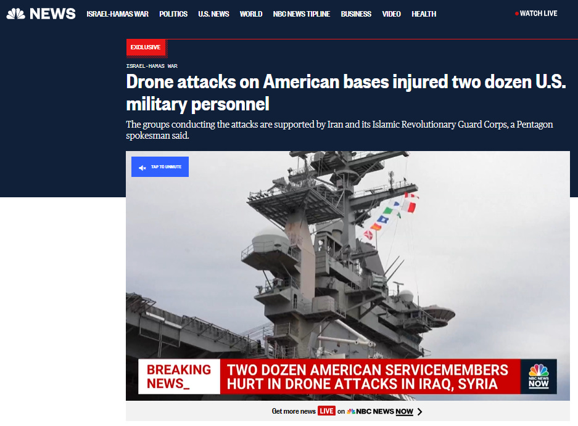Click the red LIVE badge below video
The image size is (578, 426).
326,411
